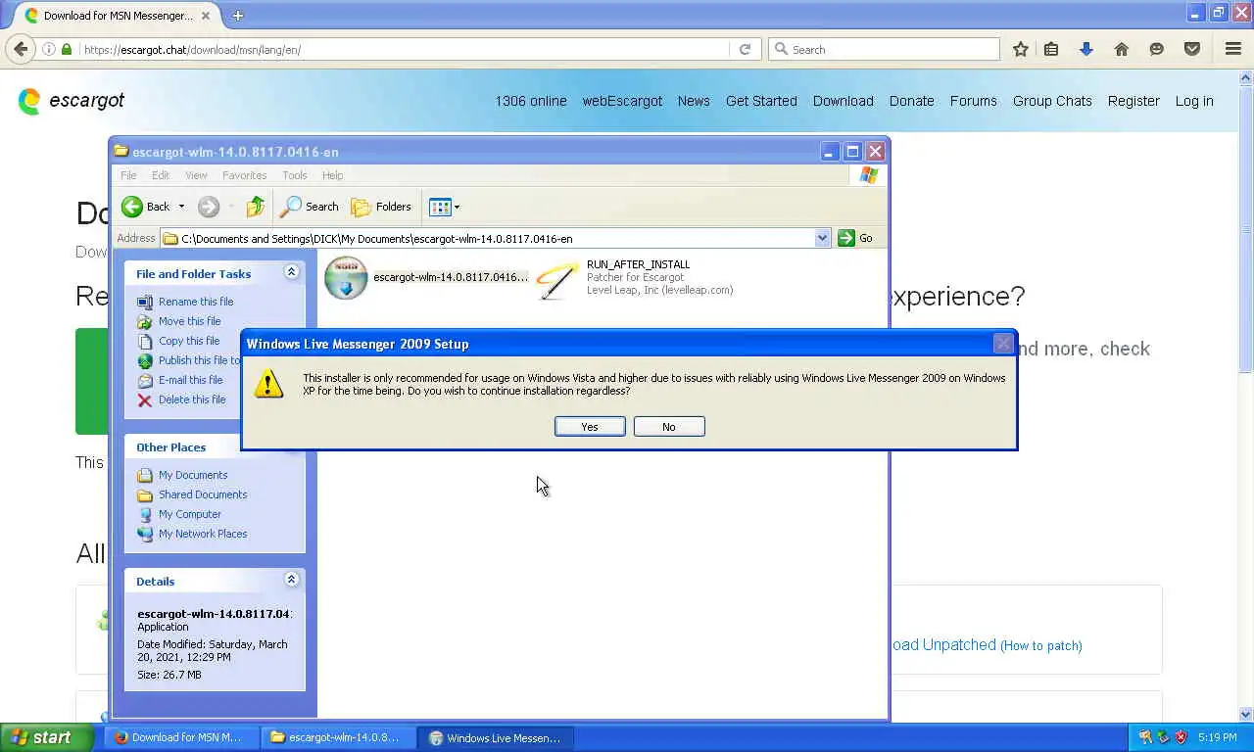Click the webEscargot nav link
Image resolution: width=1254 pixels, height=752 pixels.
click(622, 101)
